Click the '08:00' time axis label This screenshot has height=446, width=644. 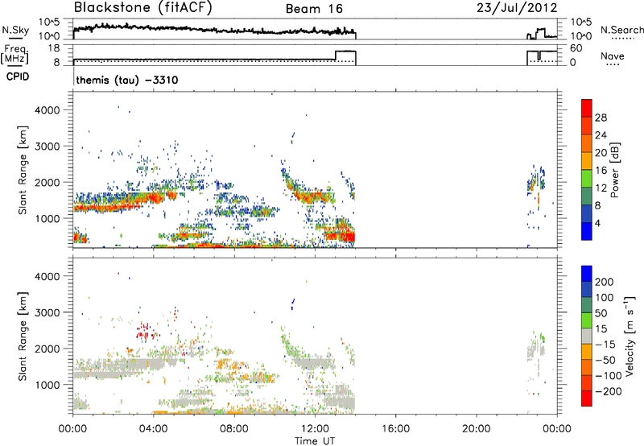coord(234,429)
